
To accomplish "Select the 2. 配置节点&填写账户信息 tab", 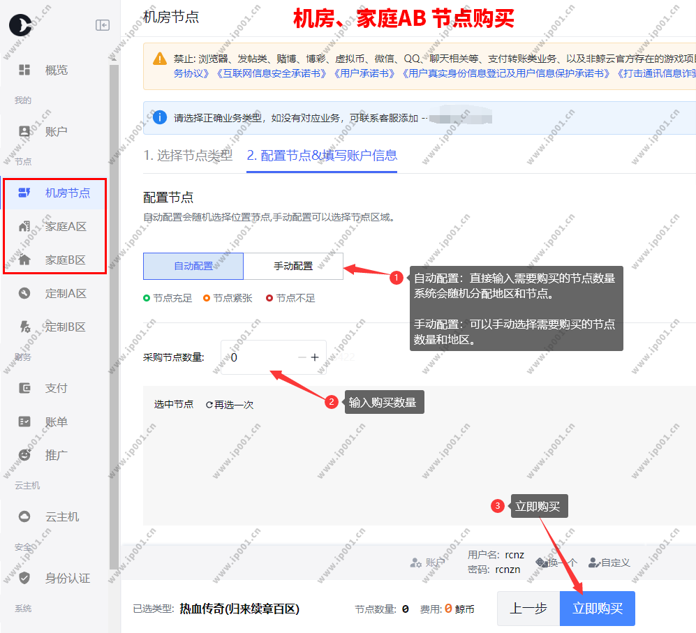I will pyautogui.click(x=322, y=156).
